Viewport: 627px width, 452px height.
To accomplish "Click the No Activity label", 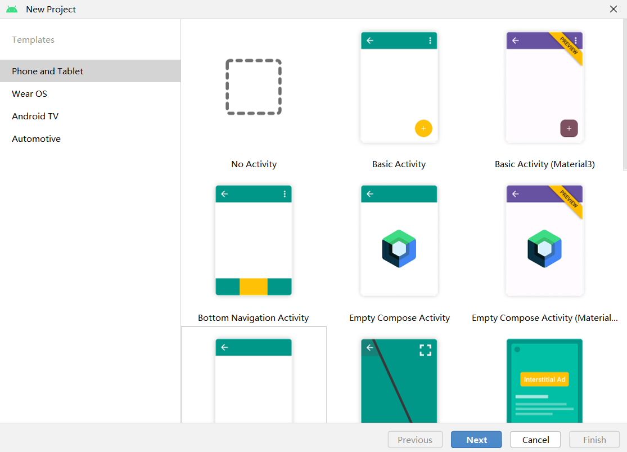I will click(x=254, y=164).
